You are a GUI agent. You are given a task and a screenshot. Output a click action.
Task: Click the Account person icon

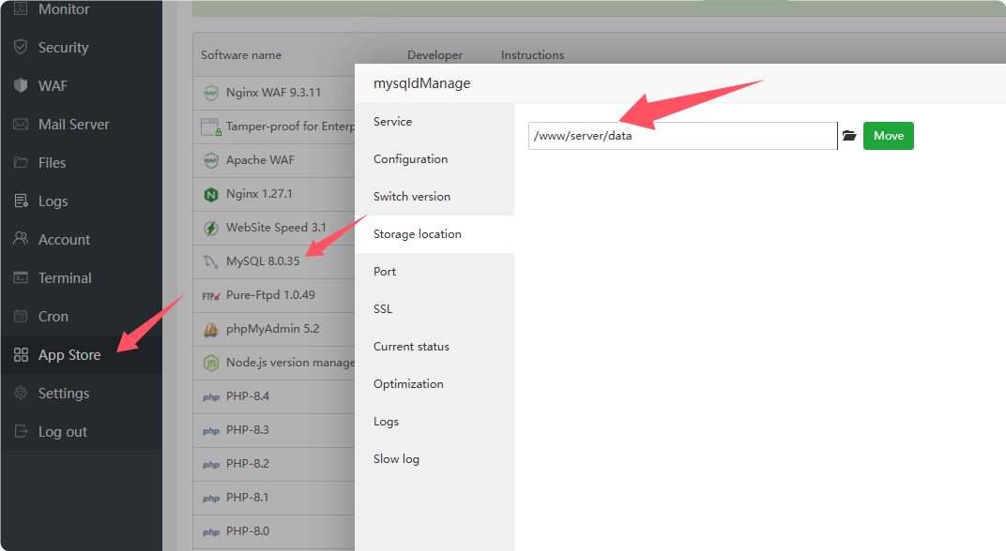pyautogui.click(x=21, y=239)
